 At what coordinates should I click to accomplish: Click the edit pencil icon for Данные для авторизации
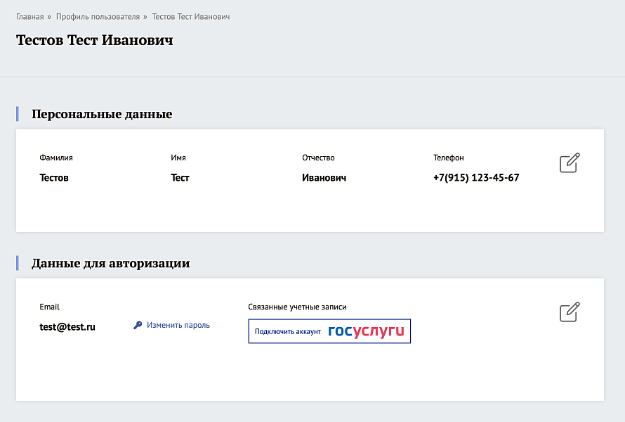[569, 312]
